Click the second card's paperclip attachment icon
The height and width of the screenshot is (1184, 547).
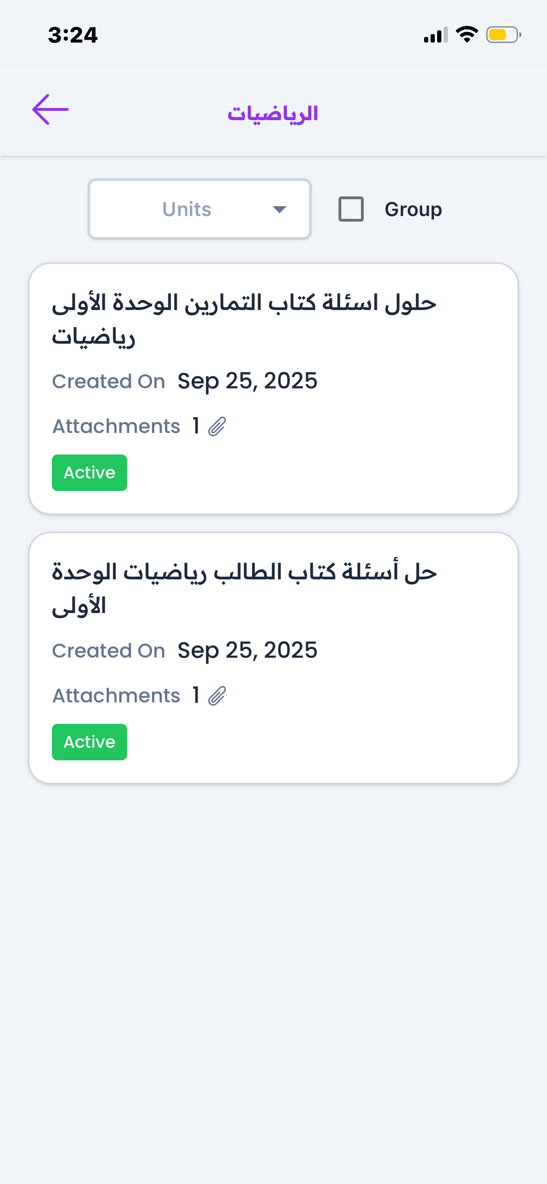pyautogui.click(x=217, y=696)
